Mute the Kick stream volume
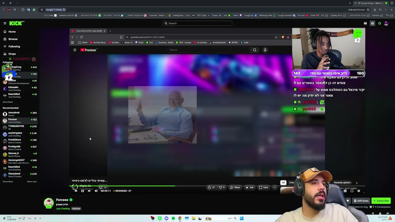 [x=96, y=191]
